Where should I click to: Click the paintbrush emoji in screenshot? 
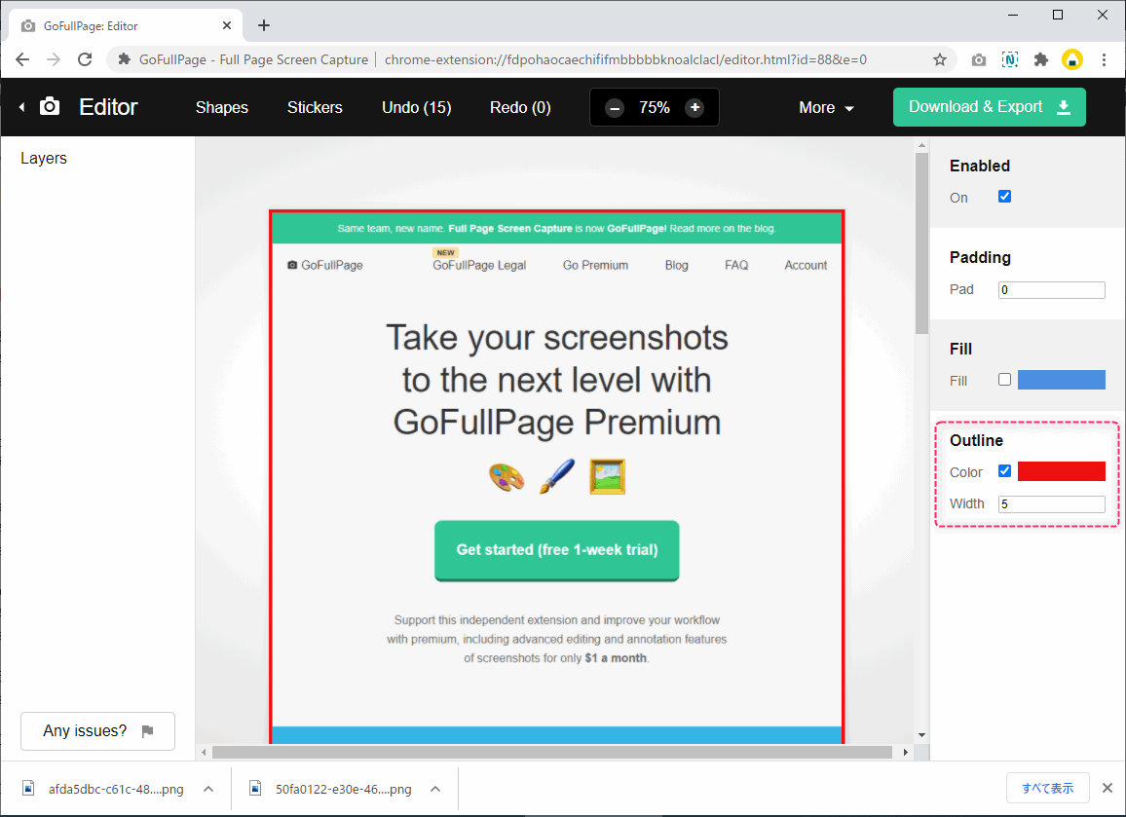[x=557, y=477]
